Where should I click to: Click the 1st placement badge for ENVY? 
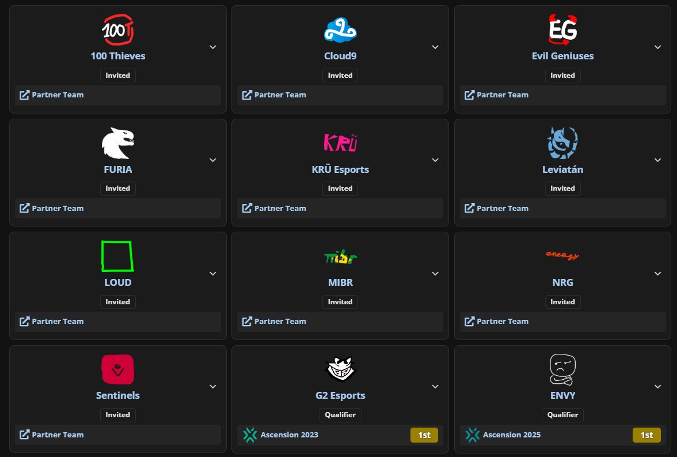646,435
